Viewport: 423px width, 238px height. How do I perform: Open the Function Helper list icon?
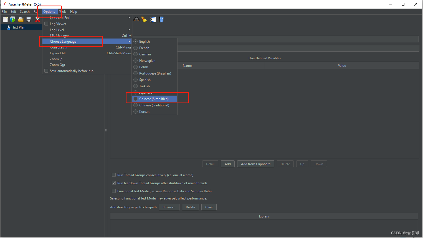pos(153,19)
